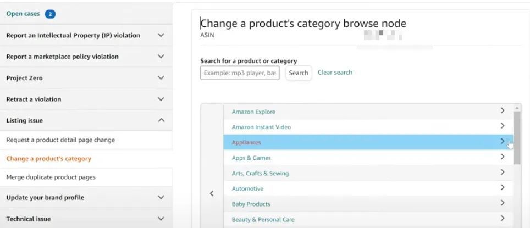The image size is (530, 228).
Task: Select Request a product detail page change
Action: [60, 140]
